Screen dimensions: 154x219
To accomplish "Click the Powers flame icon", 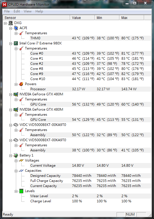I will [21, 84].
